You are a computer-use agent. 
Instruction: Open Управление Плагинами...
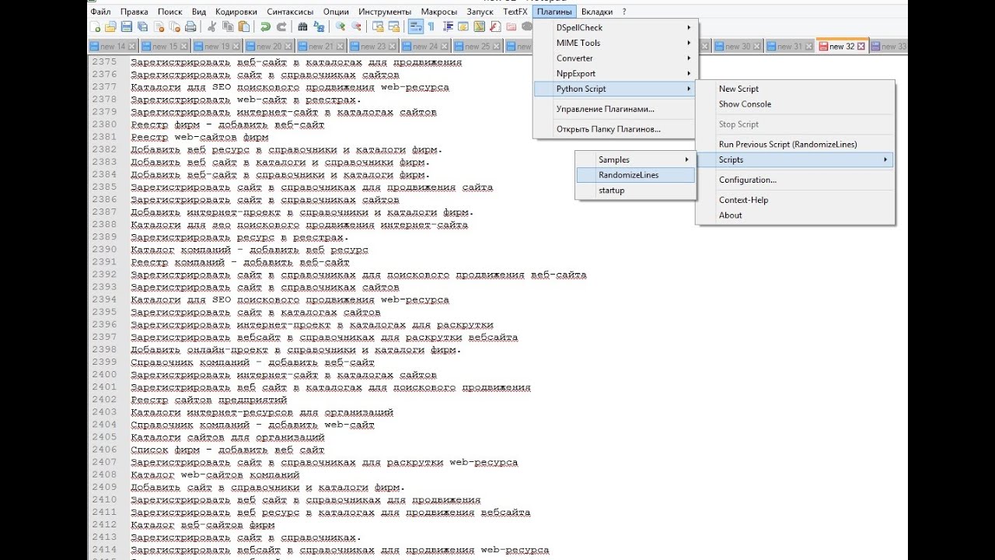(616, 109)
